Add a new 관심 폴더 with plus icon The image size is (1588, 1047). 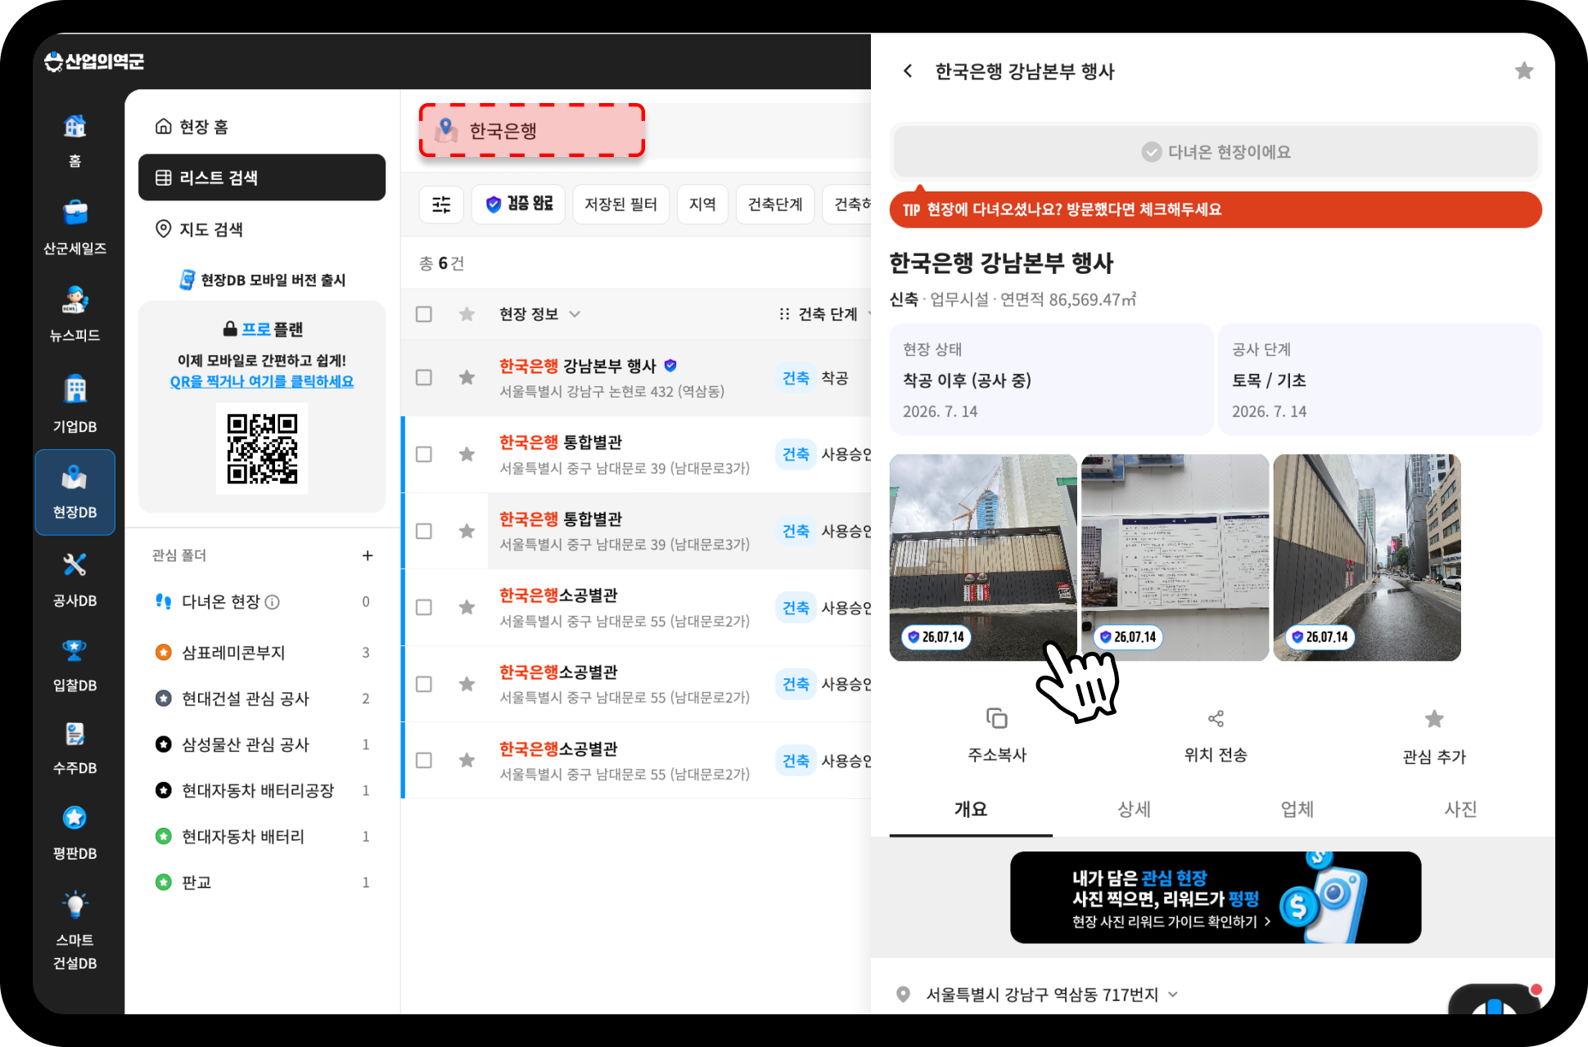click(x=368, y=555)
